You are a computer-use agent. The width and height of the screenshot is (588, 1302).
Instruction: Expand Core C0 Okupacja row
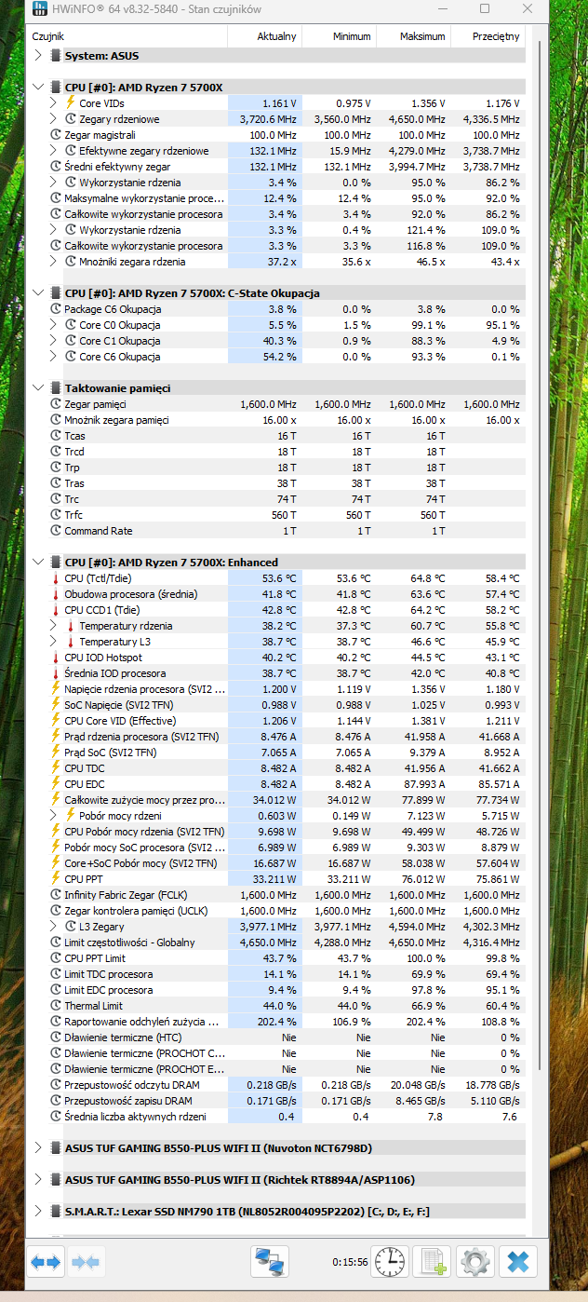pos(54,325)
